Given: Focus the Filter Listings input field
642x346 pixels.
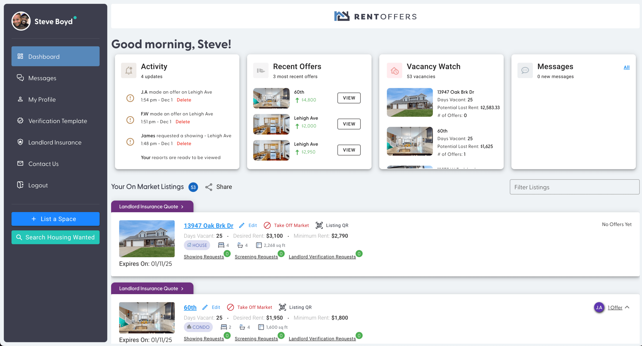Looking at the screenshot, I should click(x=574, y=187).
